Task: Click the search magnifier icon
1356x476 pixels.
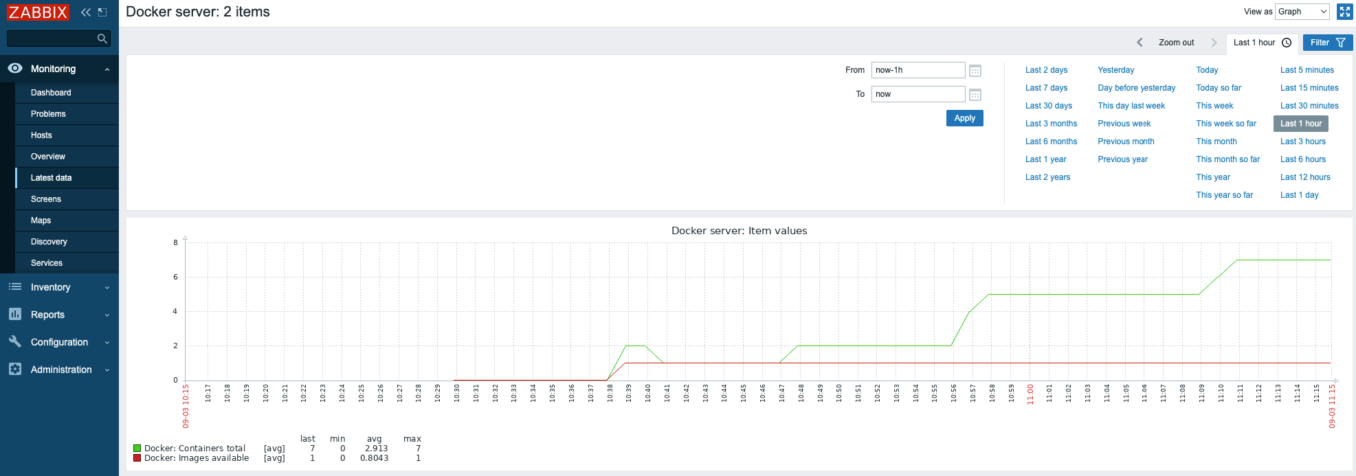Action: 102,38
